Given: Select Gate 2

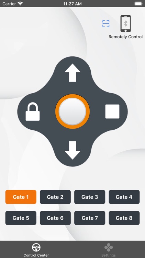Looking at the screenshot, I should tap(55, 197).
